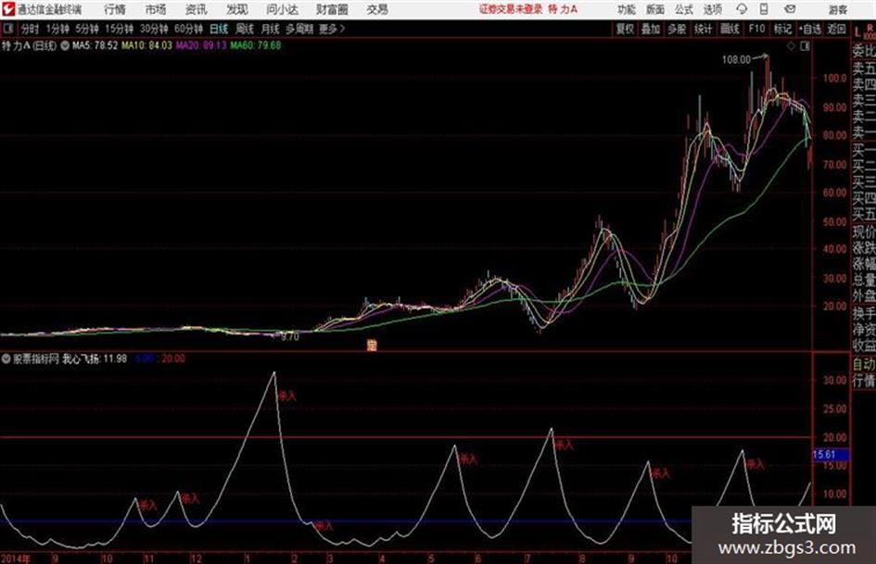Click the 9.70 low price label
Viewport: 876px width, 564px height.
coord(290,337)
